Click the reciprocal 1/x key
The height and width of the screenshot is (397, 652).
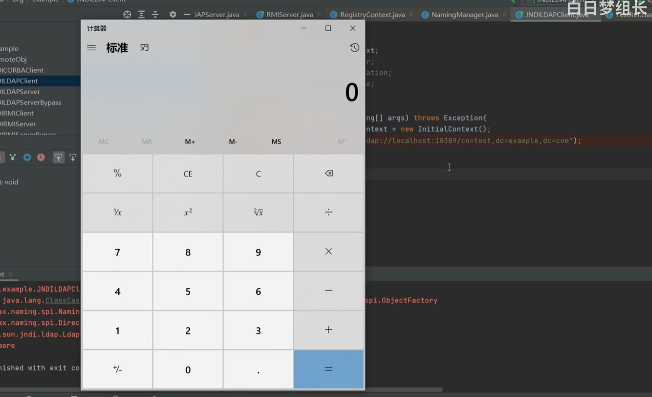click(117, 213)
